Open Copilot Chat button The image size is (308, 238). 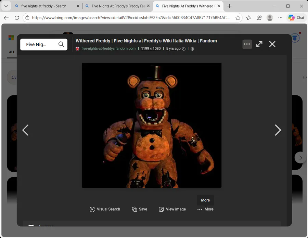point(296,18)
